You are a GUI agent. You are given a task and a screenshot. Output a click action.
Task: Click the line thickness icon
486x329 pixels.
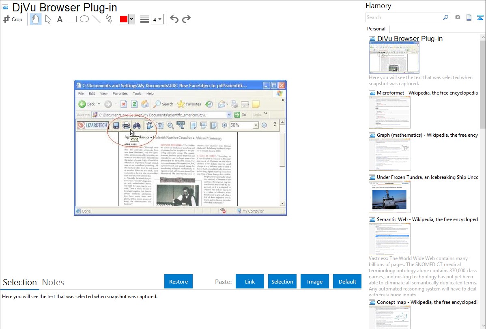(145, 19)
